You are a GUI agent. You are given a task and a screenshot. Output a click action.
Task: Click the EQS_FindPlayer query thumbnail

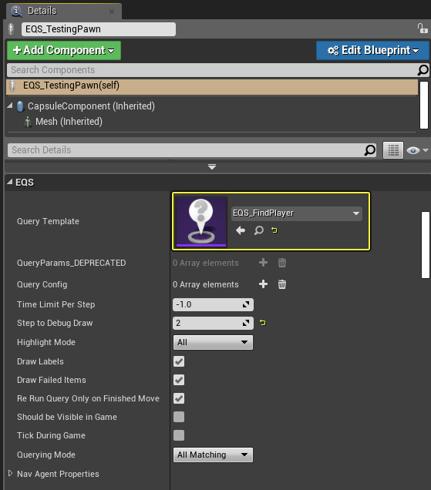[201, 222]
